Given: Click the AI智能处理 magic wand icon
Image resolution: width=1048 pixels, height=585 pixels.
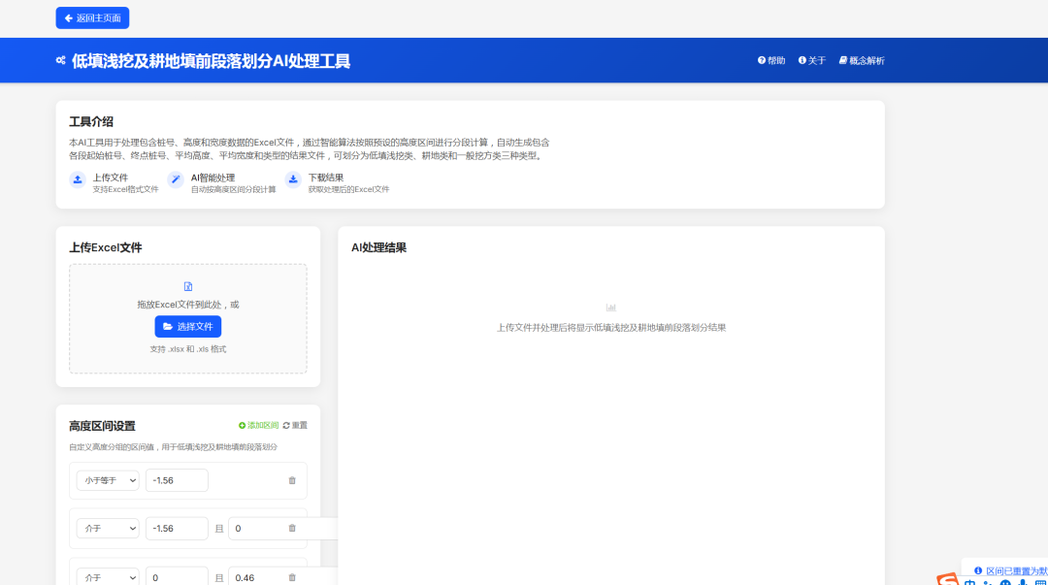Looking at the screenshot, I should [176, 179].
